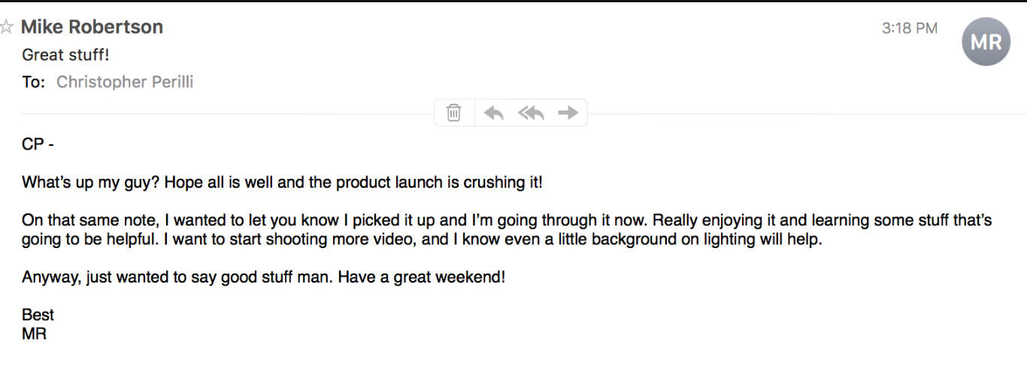Screen dimensions: 1027x384
Task: Click the "Great stuff!" subject line
Action: 65,55
